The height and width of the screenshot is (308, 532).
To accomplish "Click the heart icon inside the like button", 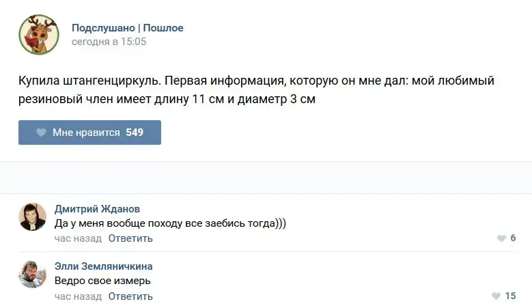I will tap(41, 132).
